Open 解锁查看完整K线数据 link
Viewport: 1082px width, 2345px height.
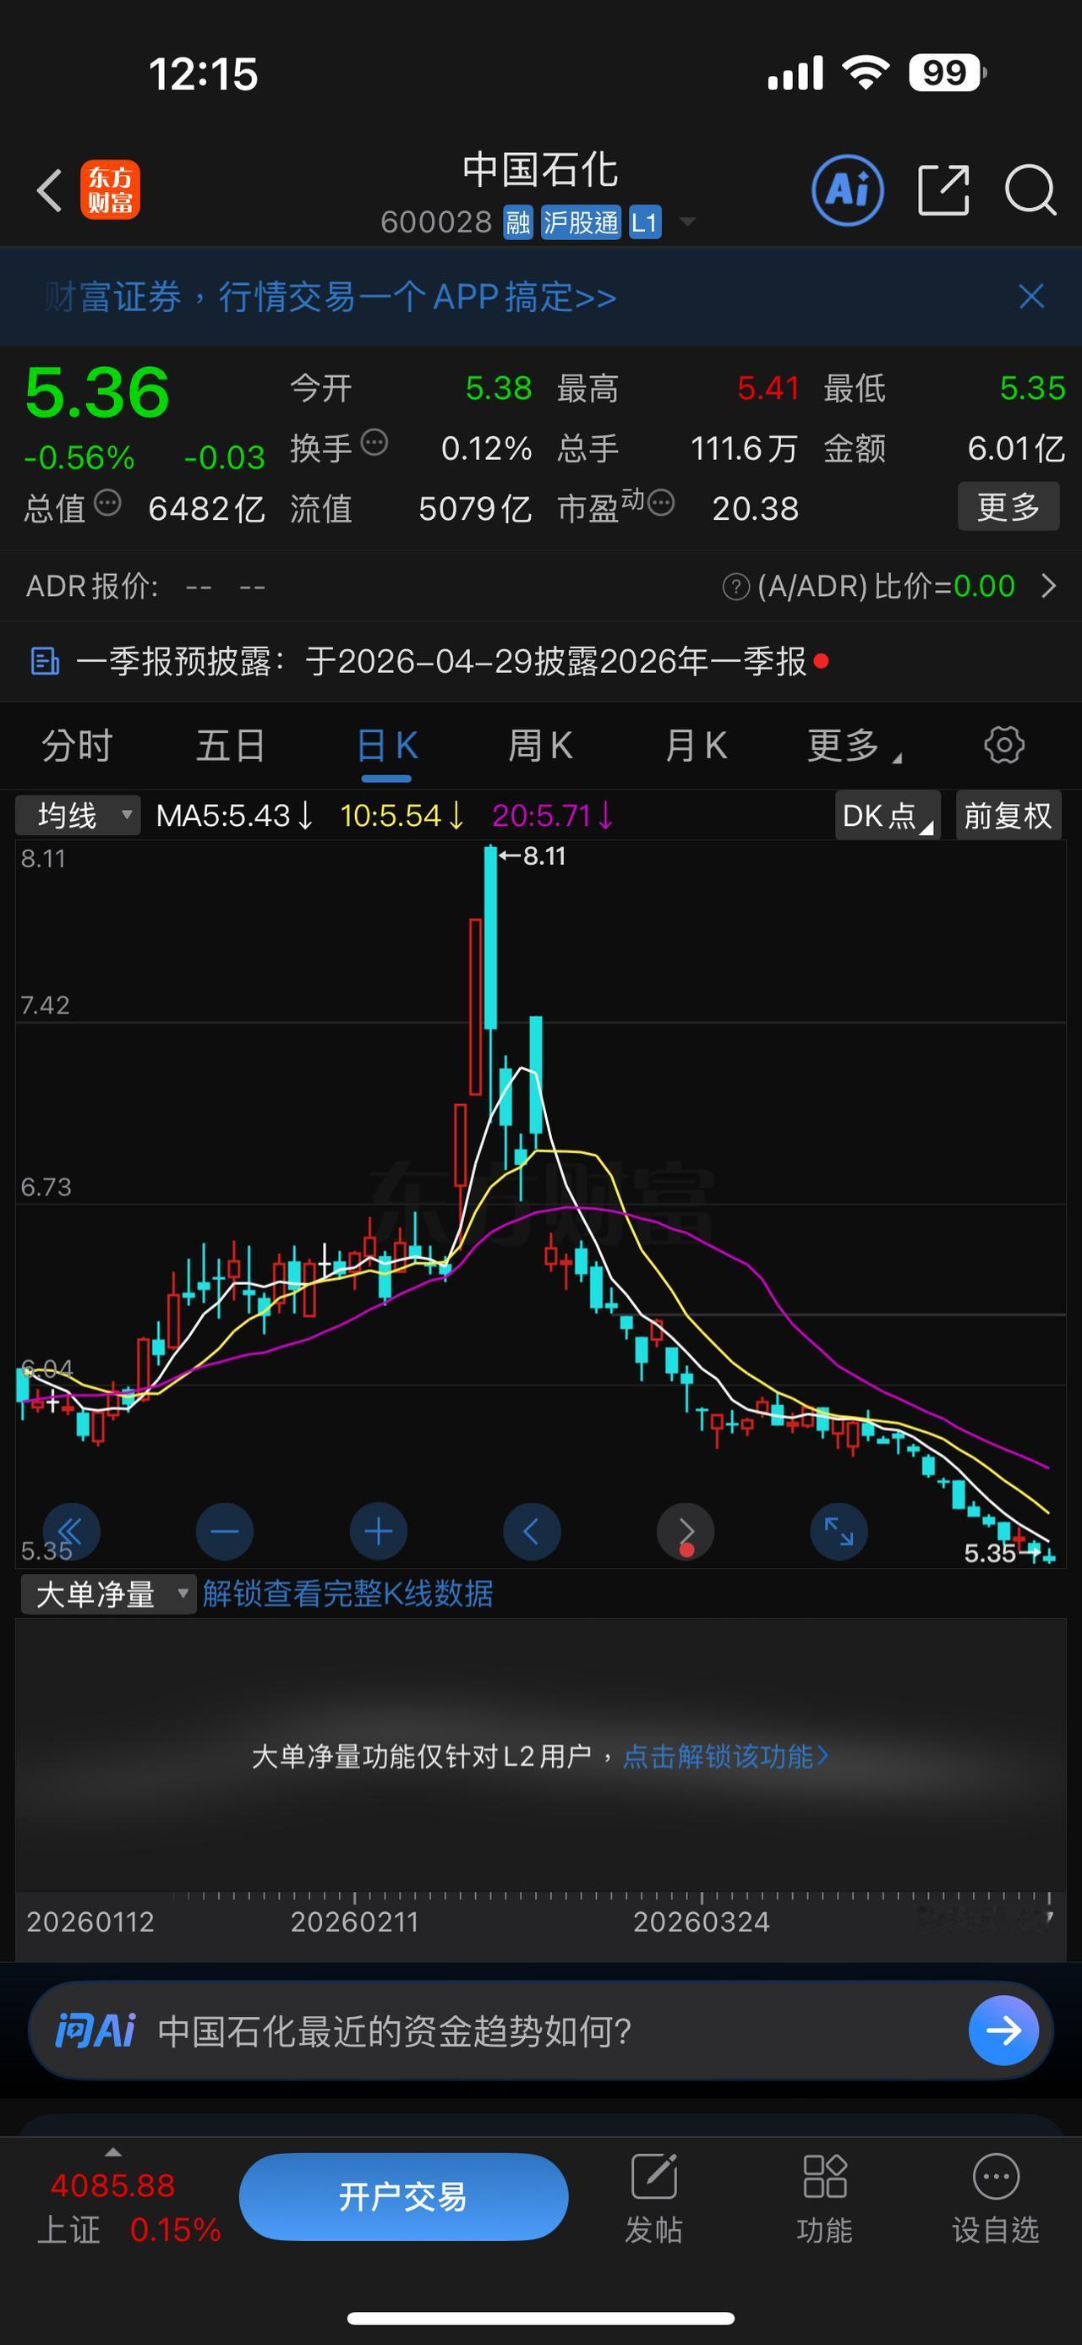pos(347,1594)
